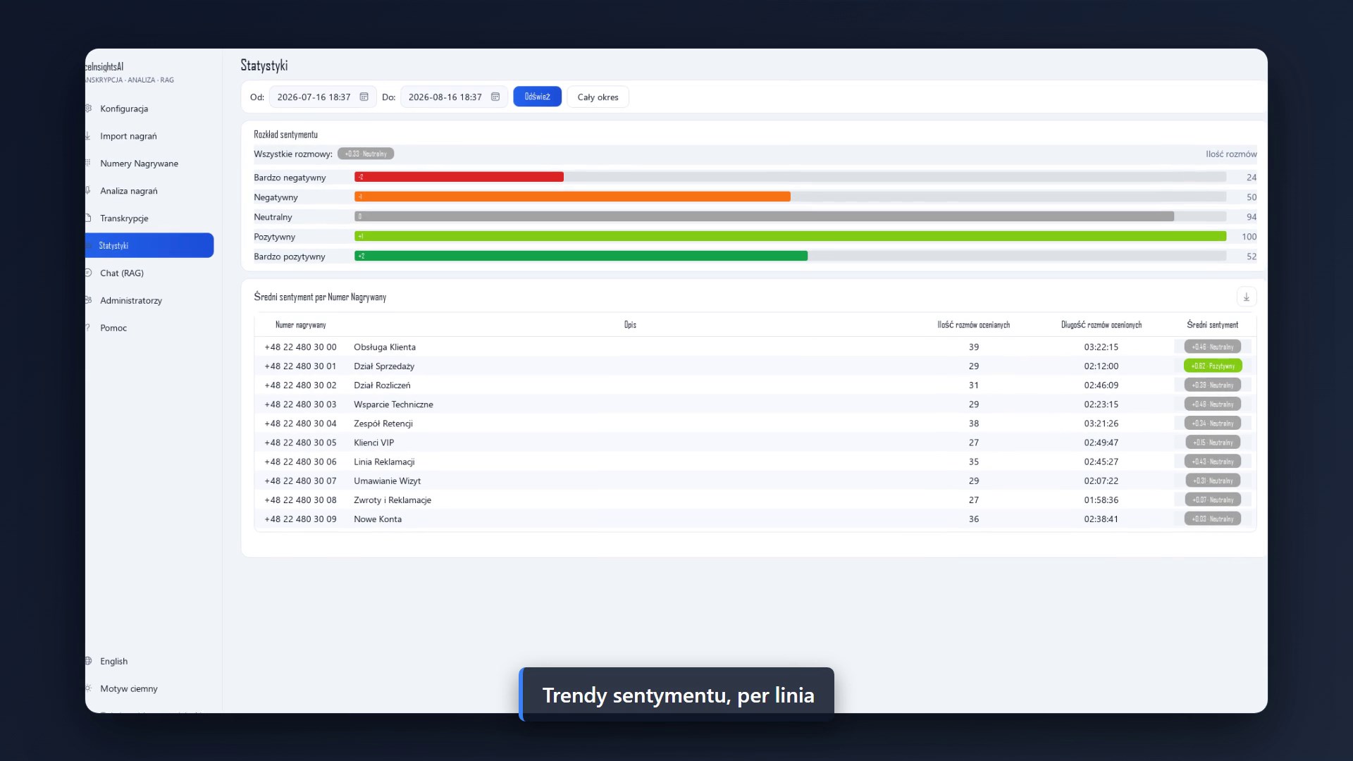Click phone number +48 22 480 30 05

(x=300, y=443)
